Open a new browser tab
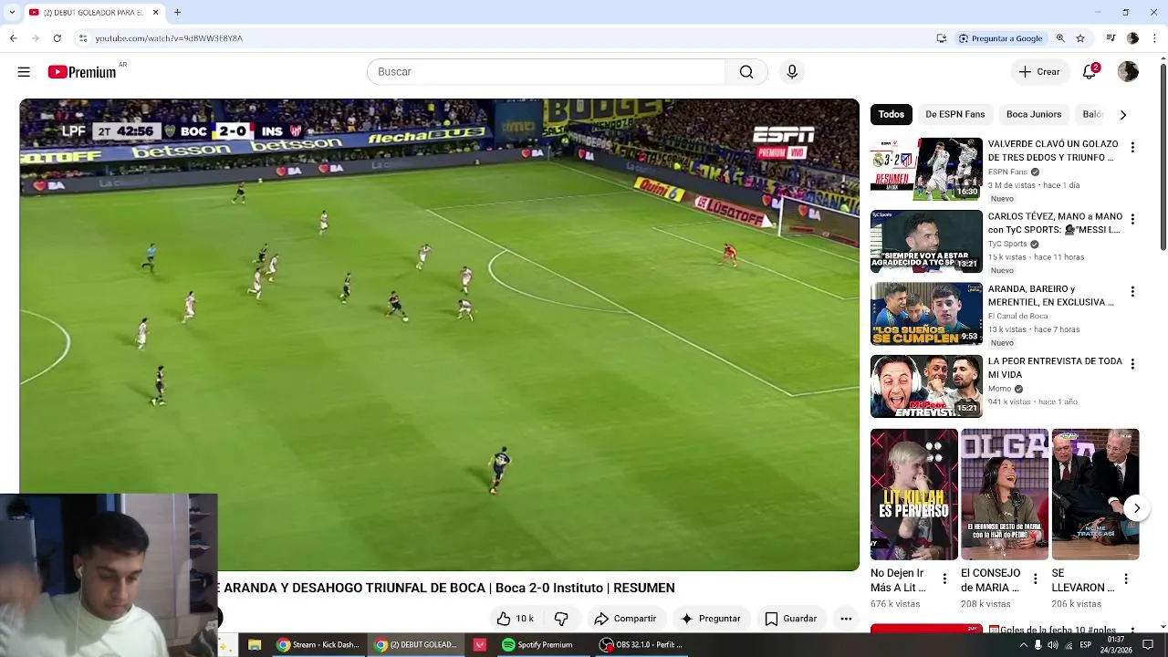The image size is (1168, 657). (177, 12)
